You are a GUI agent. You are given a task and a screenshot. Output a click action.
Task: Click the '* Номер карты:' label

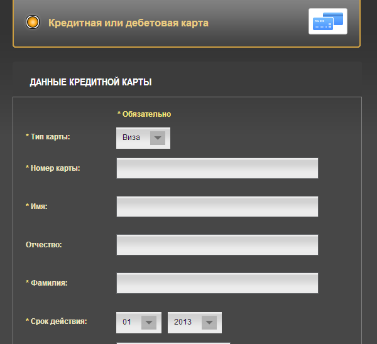click(x=53, y=168)
